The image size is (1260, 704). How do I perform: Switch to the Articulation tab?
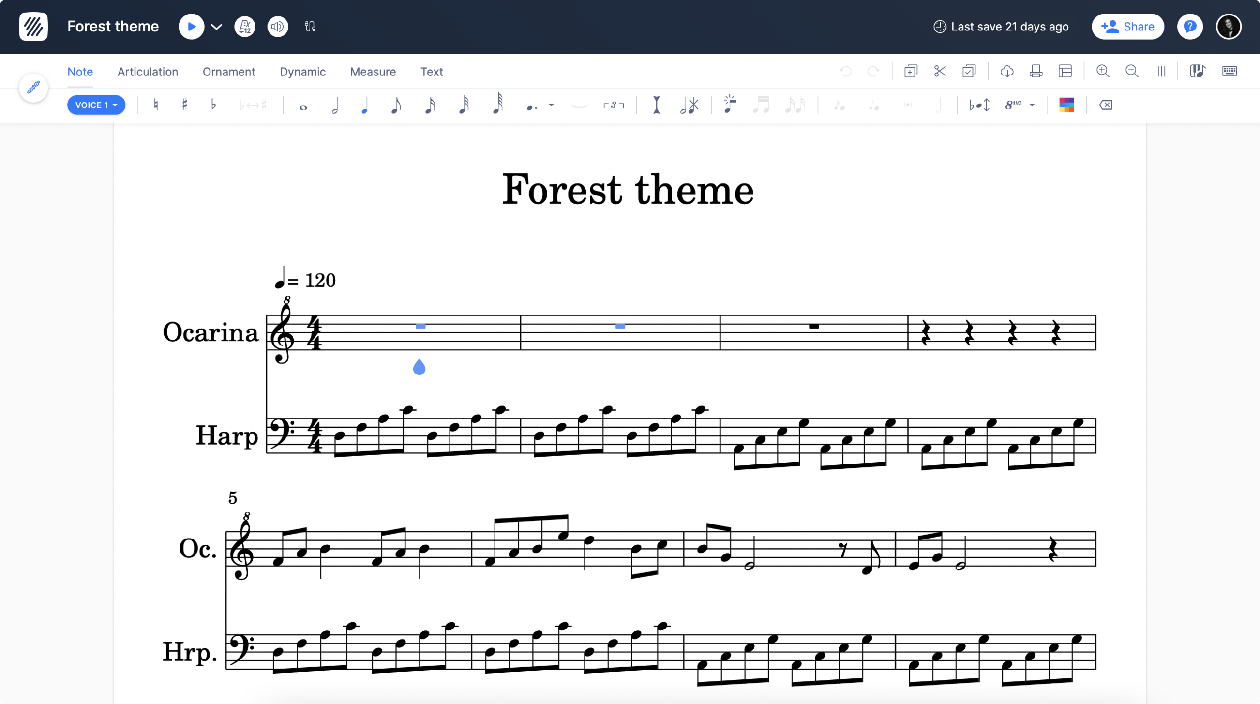pos(148,72)
